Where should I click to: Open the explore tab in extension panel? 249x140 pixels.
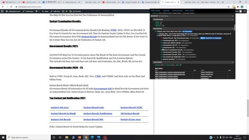click(166, 10)
